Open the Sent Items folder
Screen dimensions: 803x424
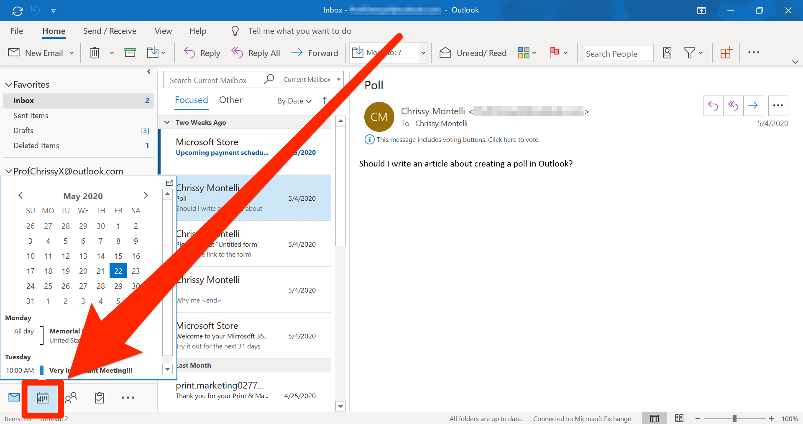(x=79, y=116)
